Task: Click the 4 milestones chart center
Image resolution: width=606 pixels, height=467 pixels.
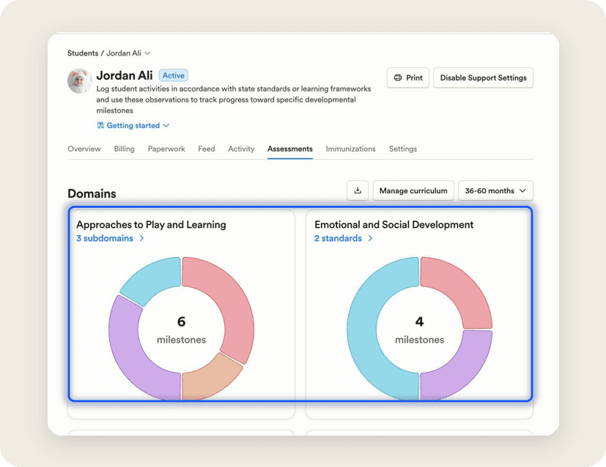Action: [419, 330]
